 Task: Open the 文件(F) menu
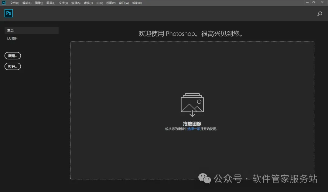[x=15, y=3]
